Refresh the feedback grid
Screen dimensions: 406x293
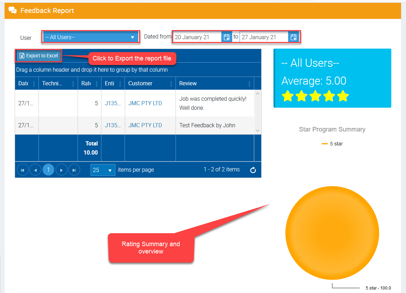tap(253, 170)
